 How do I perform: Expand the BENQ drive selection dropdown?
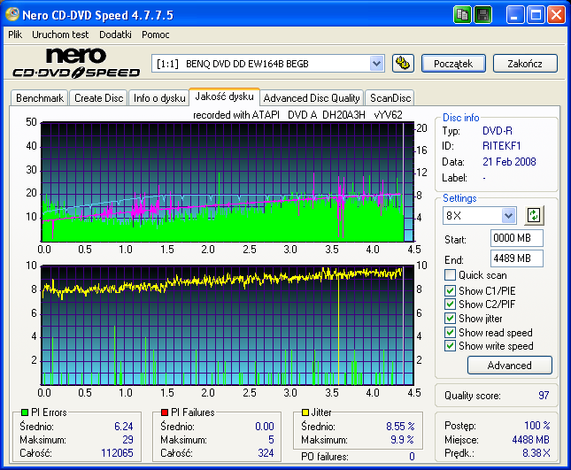point(376,64)
